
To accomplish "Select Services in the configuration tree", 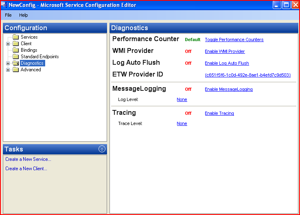I will 29,37.
